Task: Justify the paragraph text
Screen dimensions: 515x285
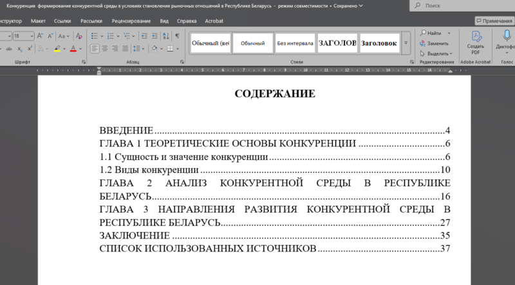Action: click(125, 49)
